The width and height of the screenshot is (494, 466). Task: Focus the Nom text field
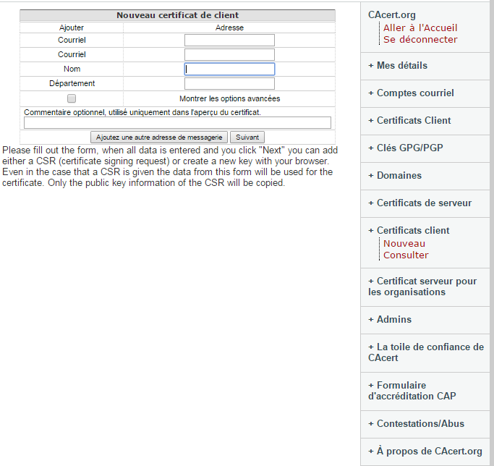point(229,69)
